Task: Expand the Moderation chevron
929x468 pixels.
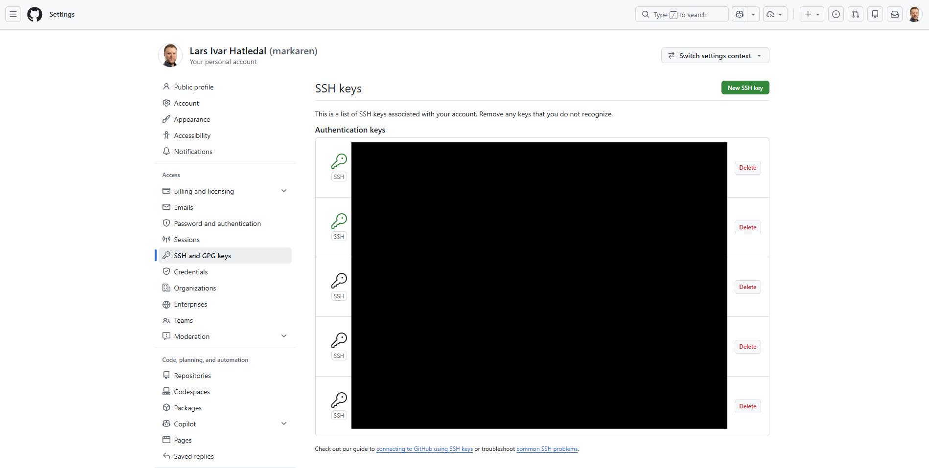Action: coord(284,336)
